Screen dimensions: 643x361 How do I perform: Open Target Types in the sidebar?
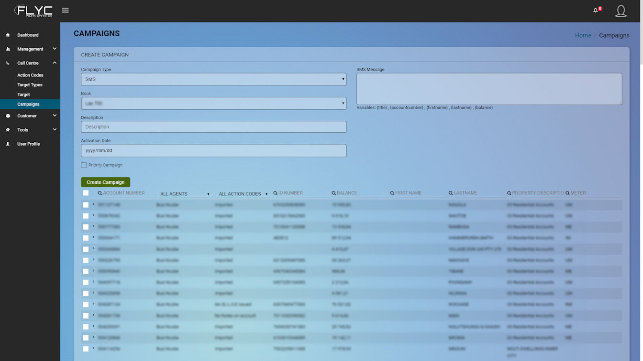(30, 85)
